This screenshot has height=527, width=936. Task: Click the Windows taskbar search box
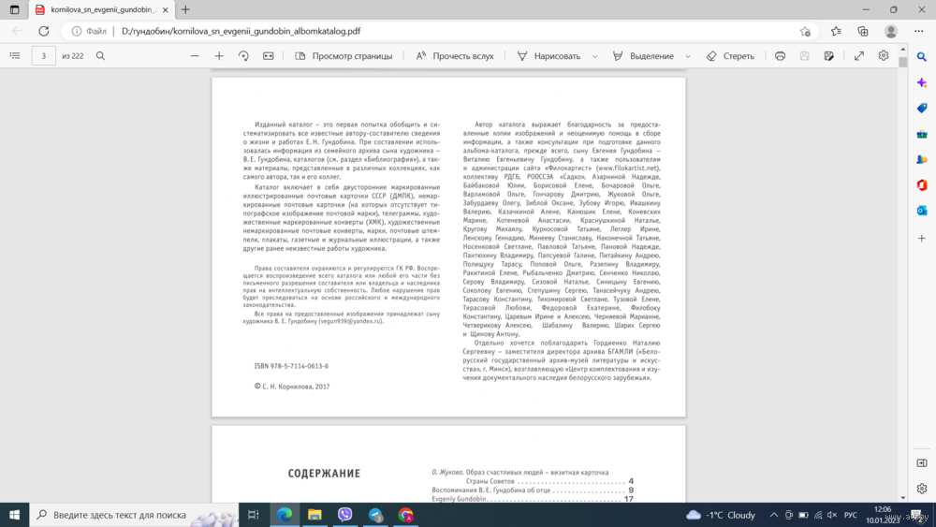pyautogui.click(x=134, y=515)
